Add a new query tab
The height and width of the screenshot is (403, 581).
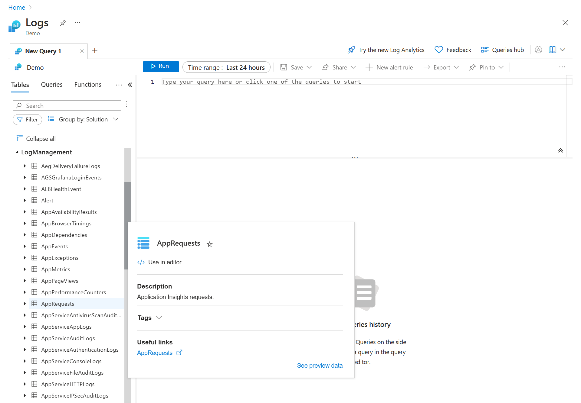pyautogui.click(x=95, y=50)
